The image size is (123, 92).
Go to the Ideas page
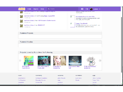42,9
